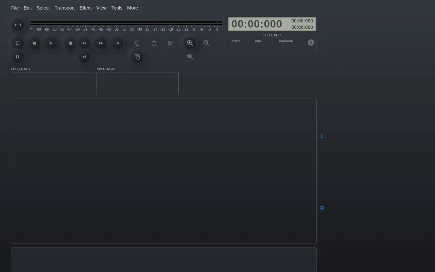The width and height of the screenshot is (435, 272).
Task: Click the rewind button
Action: (x=84, y=43)
